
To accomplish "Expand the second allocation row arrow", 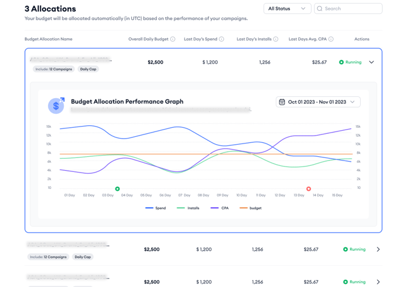I will pos(378,249).
